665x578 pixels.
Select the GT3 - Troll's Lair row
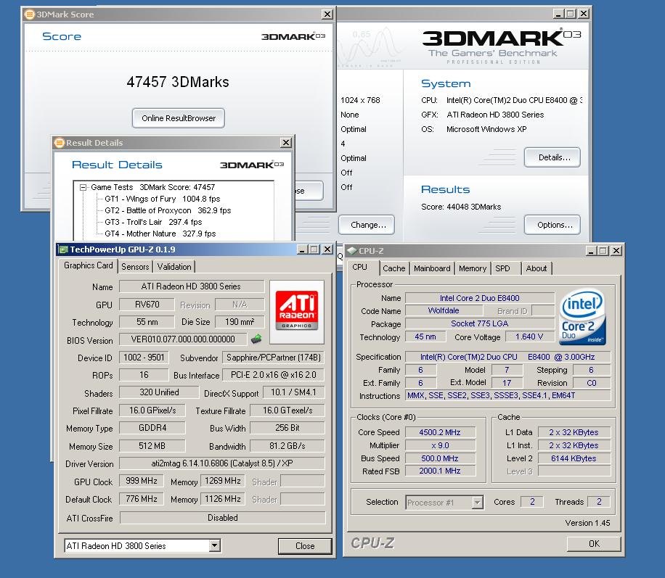click(x=153, y=222)
